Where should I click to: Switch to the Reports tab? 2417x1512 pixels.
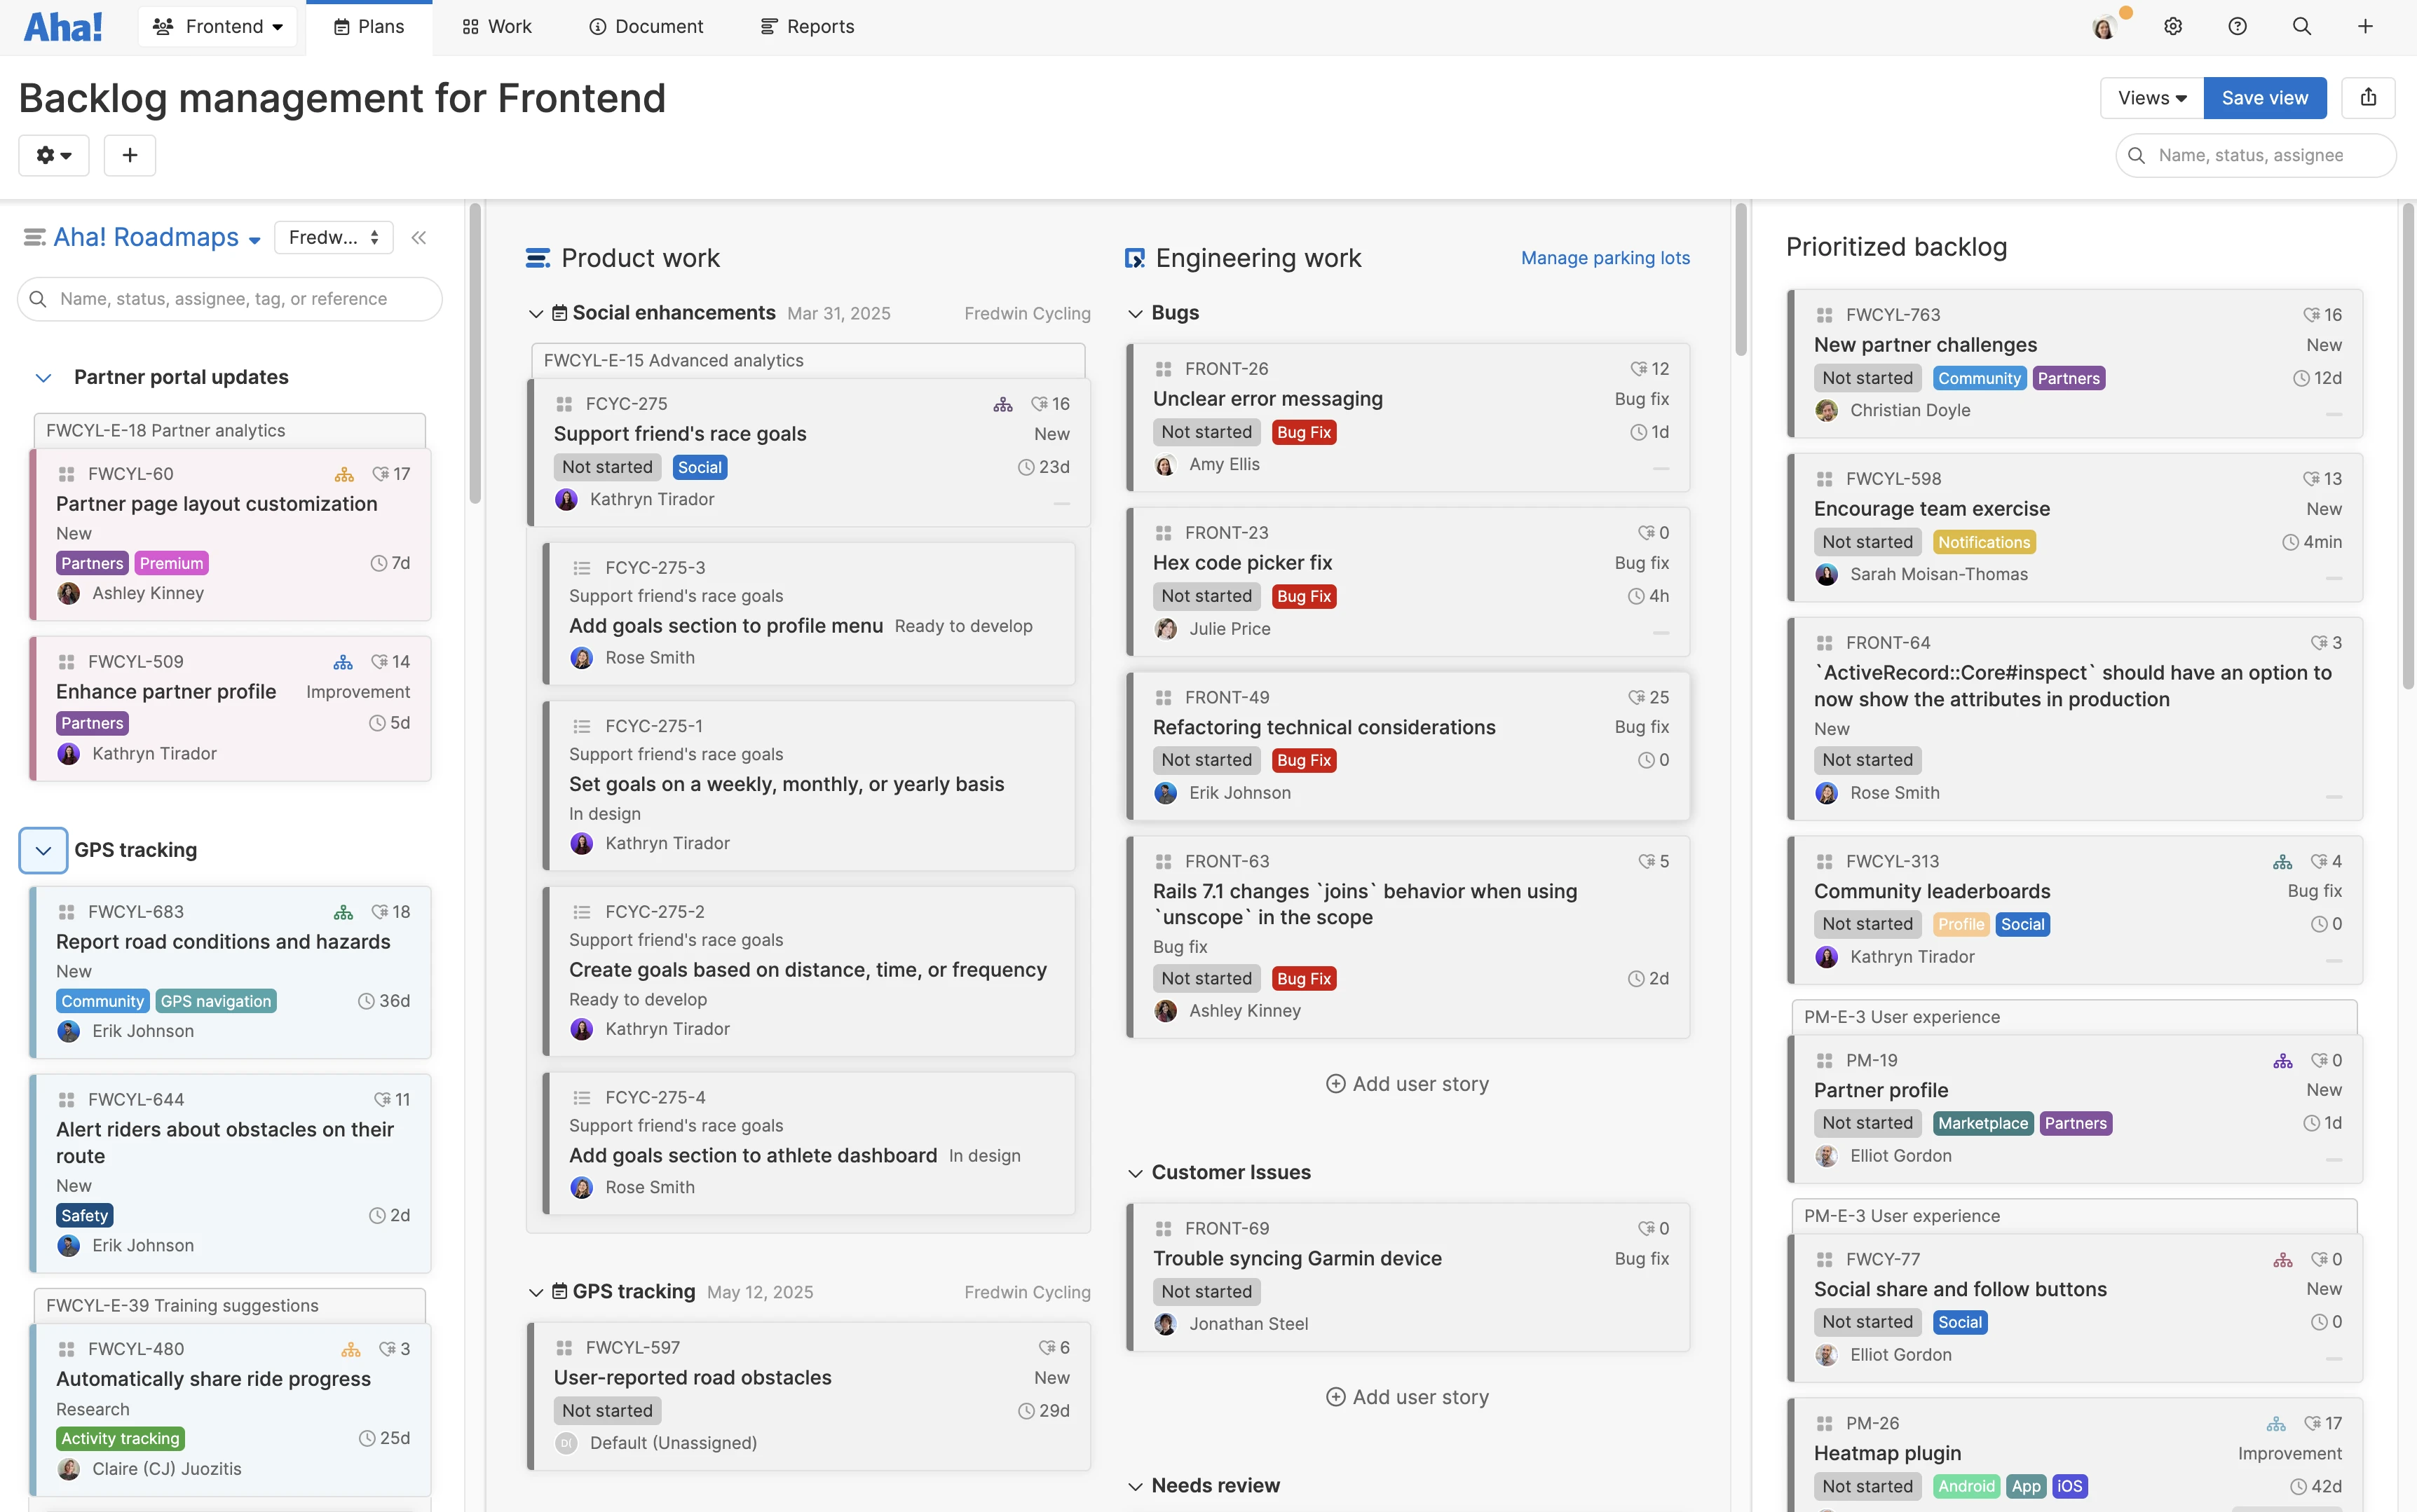pos(806,26)
